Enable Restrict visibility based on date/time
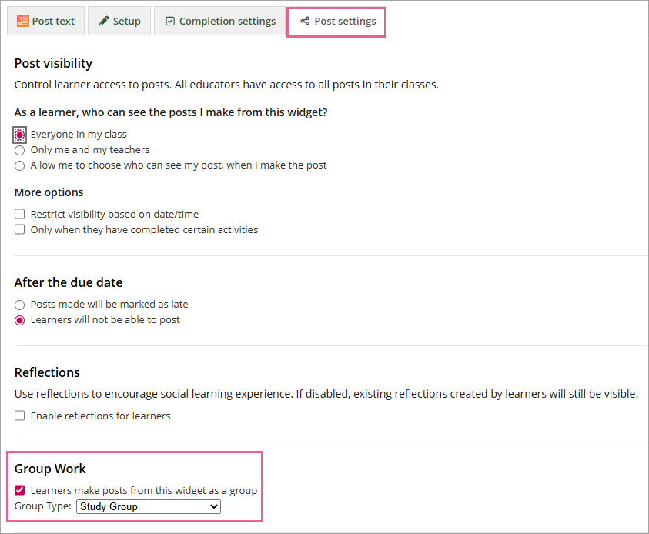 pos(19,214)
